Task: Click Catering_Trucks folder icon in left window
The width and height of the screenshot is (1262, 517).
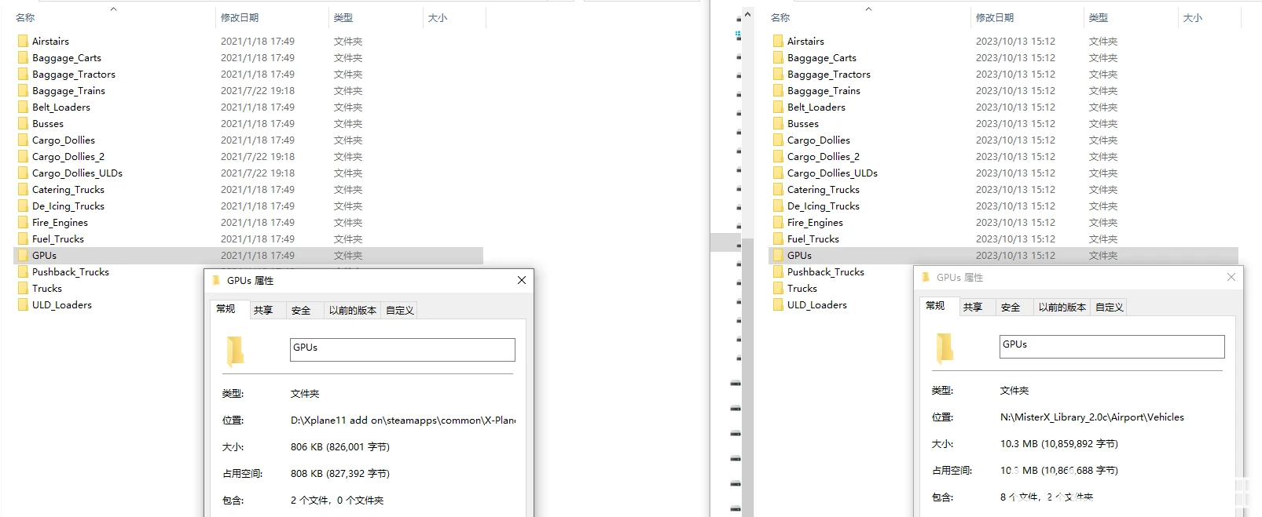Action: [23, 189]
